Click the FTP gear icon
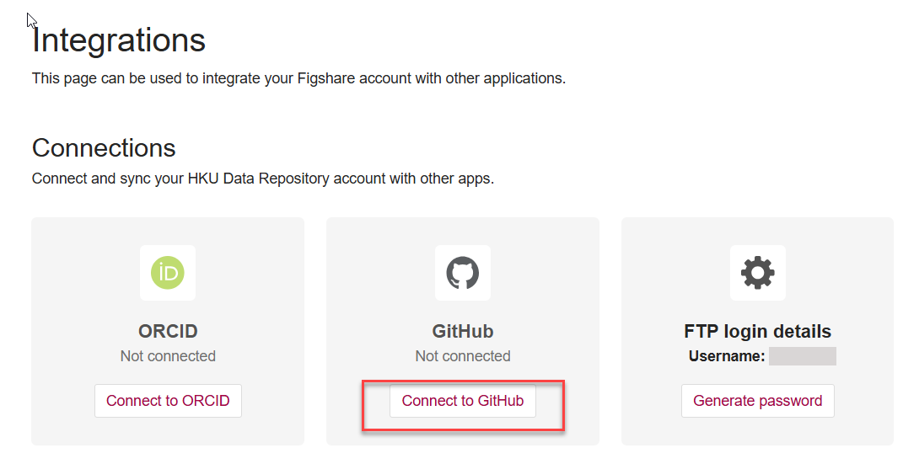This screenshot has height=464, width=903. pyautogui.click(x=757, y=273)
